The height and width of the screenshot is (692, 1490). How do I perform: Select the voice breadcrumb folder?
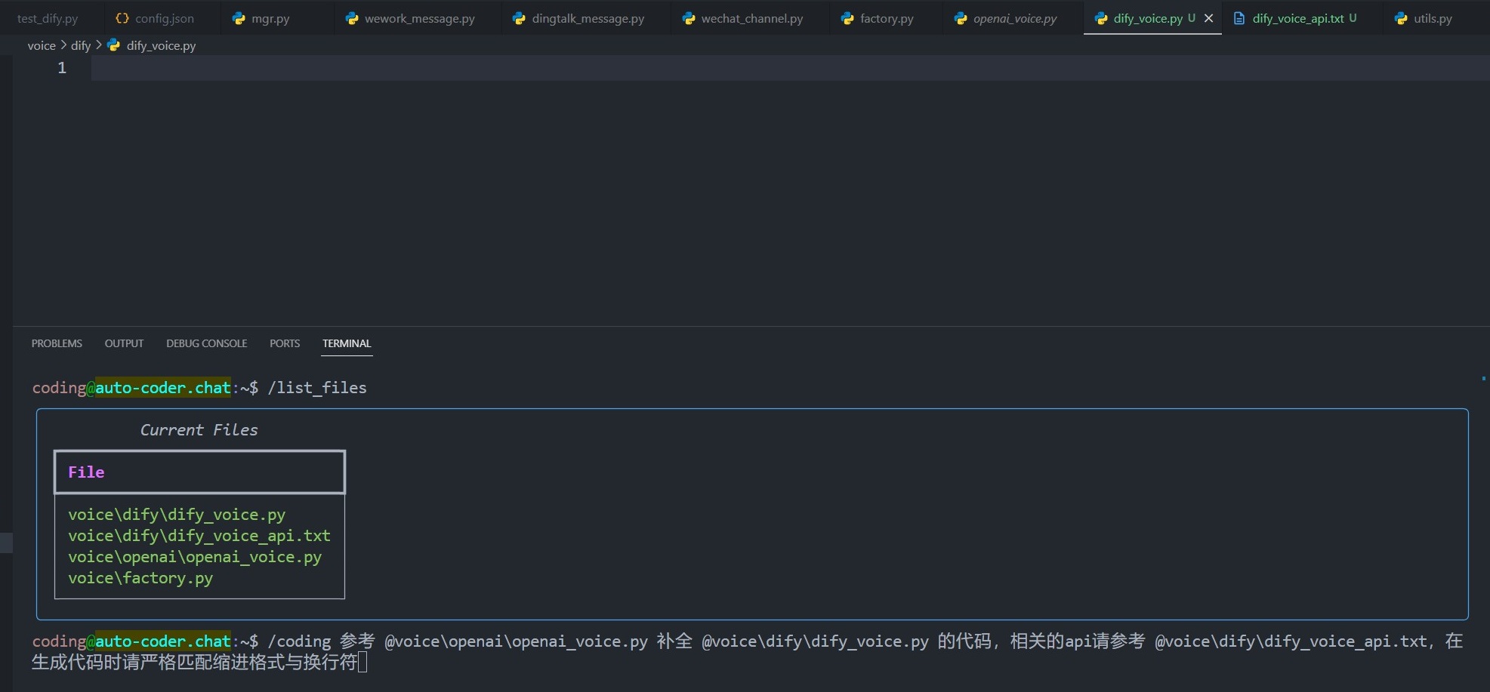coord(42,45)
